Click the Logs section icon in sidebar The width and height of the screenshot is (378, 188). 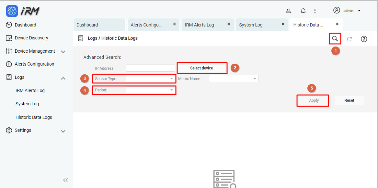[10, 77]
